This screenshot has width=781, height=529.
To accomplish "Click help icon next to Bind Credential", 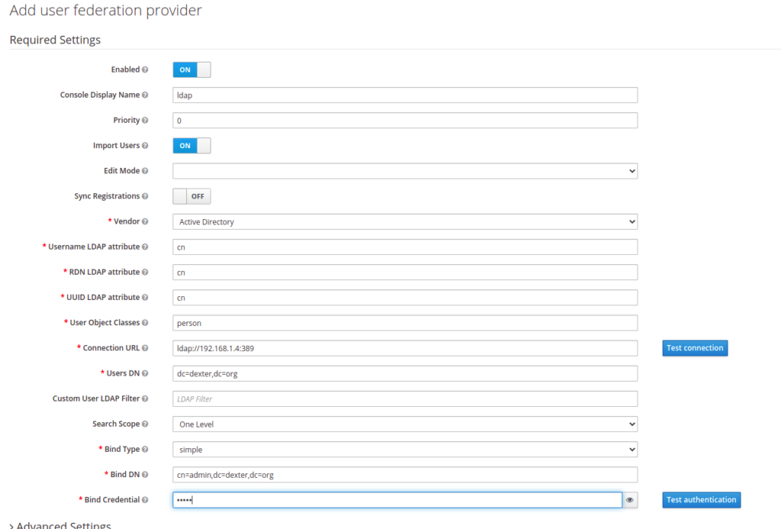I will (145, 500).
